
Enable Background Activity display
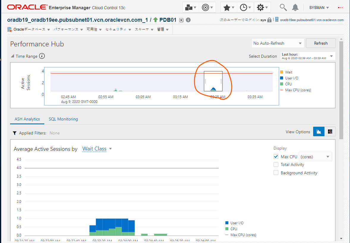pyautogui.click(x=276, y=173)
